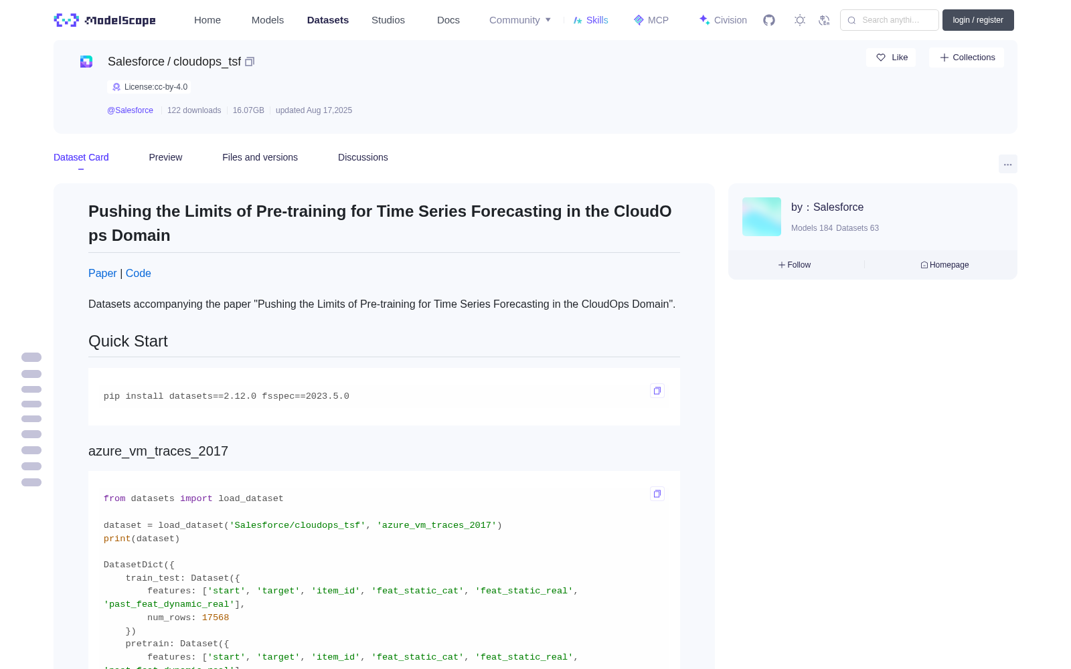Copy dataset name with the copy icon
This screenshot has width=1071, height=669.
(250, 62)
